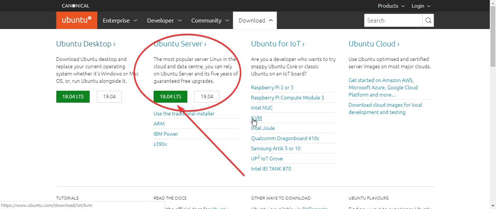Open the Ubuntu Cloud heading link
The height and width of the screenshot is (209, 496).
point(374,44)
